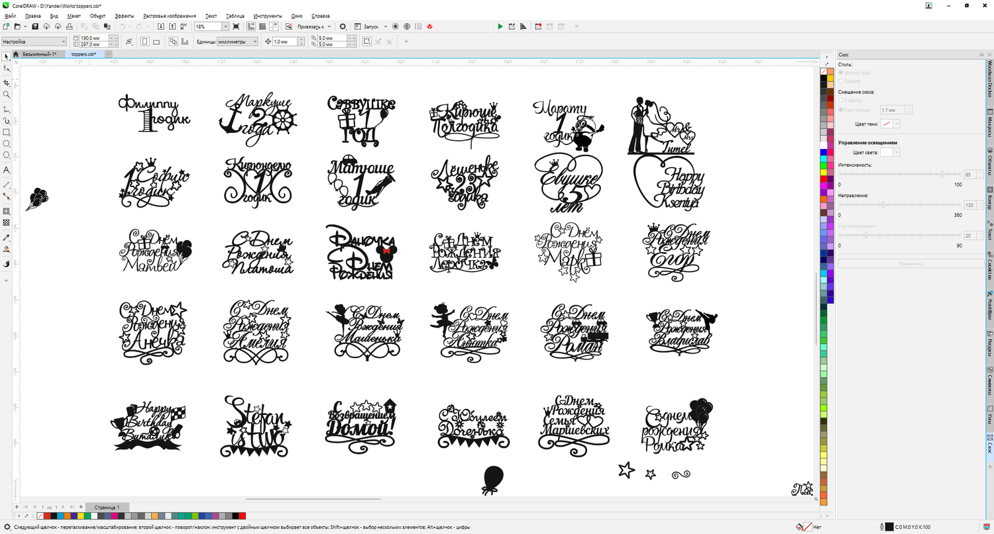Image resolution: width=994 pixels, height=534 pixels.
Task: Select the Transparency checkerboard tool
Action: [7, 222]
